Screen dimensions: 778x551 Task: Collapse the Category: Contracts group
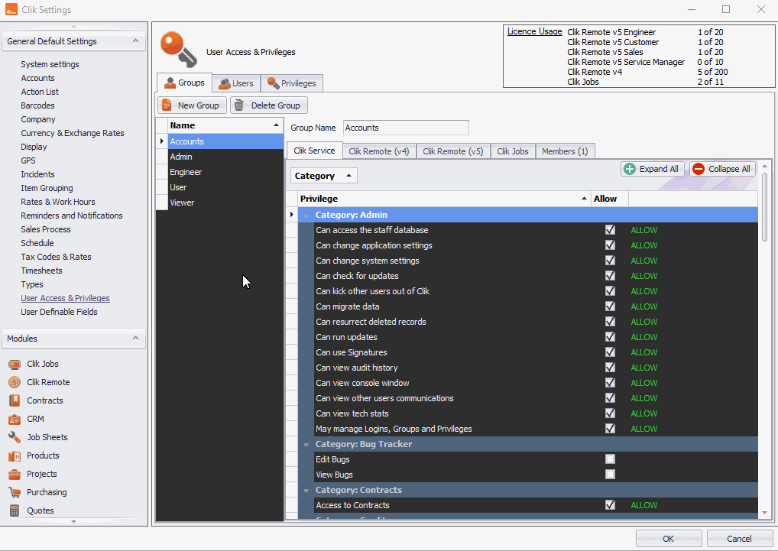coord(306,490)
